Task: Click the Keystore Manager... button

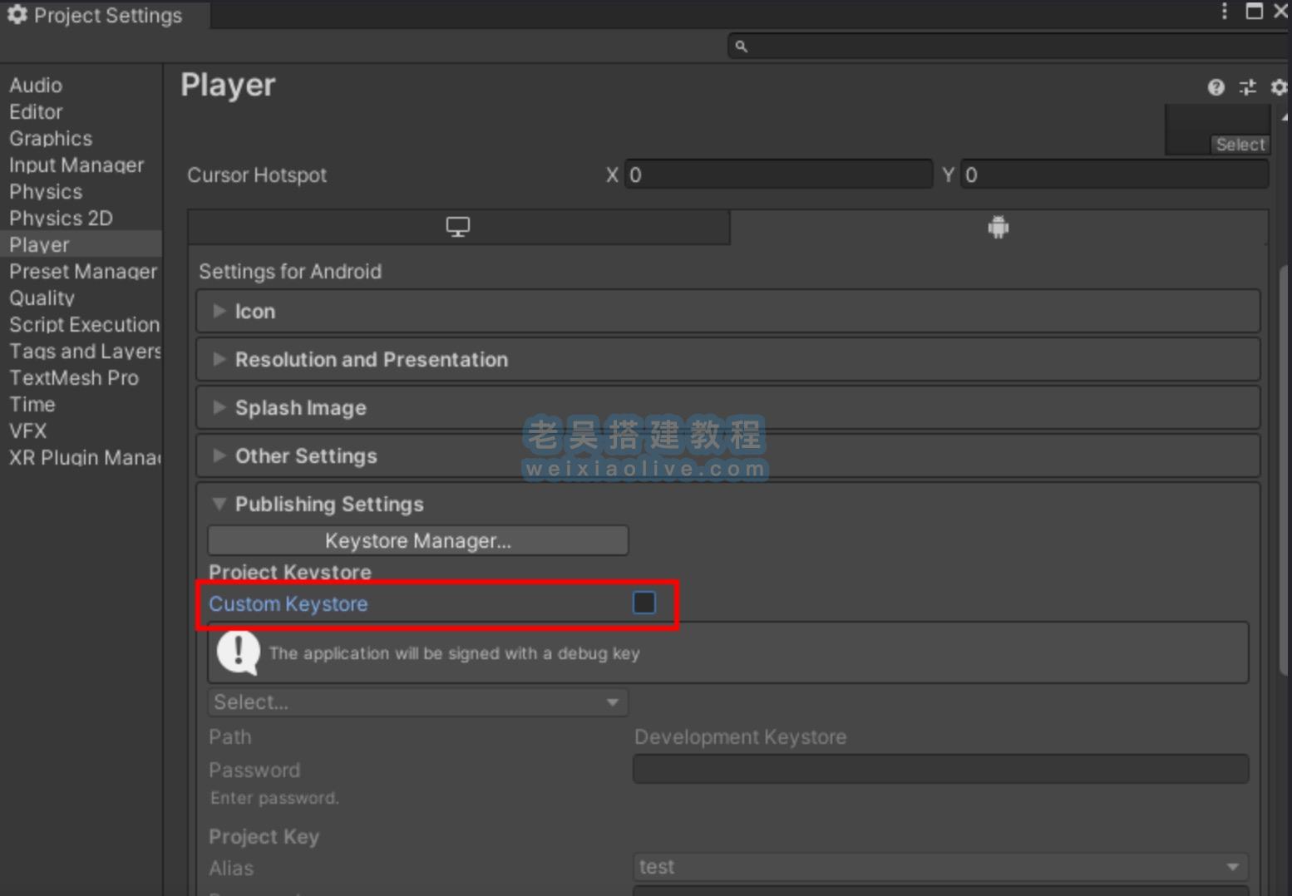Action: (x=417, y=541)
